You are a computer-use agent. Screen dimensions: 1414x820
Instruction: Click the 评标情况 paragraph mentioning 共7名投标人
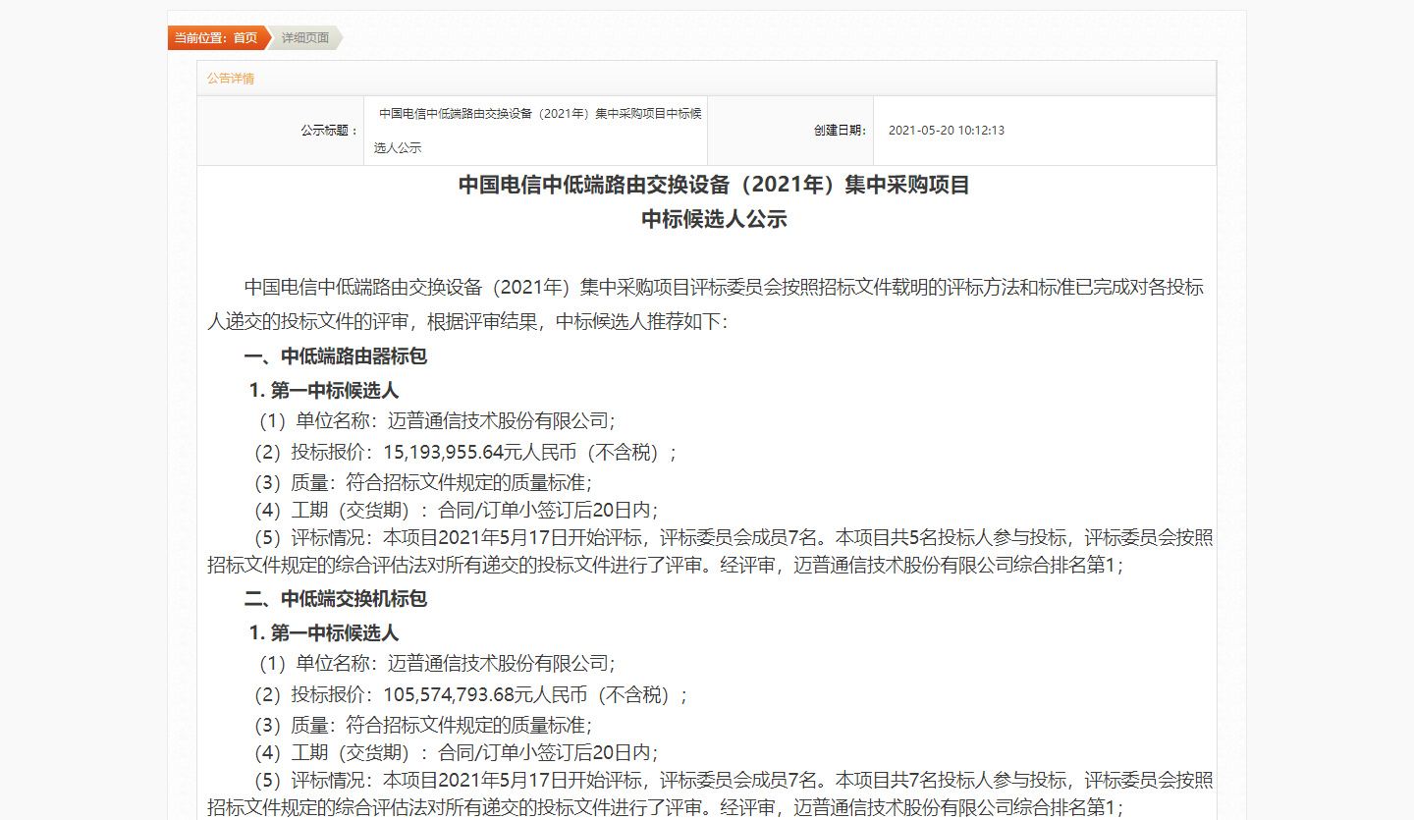point(711,793)
